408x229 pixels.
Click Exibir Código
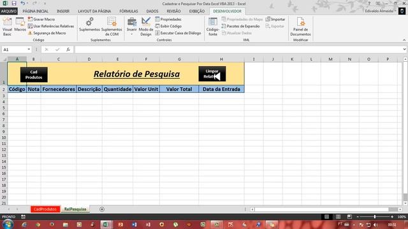[x=168, y=26]
